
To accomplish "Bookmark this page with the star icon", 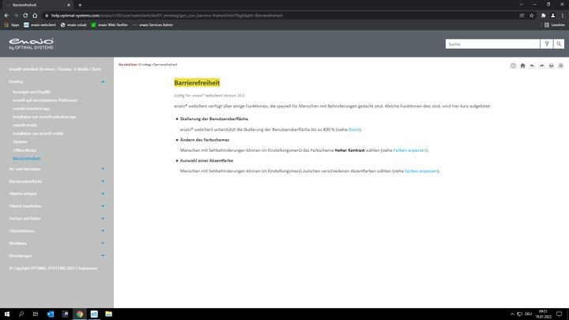I will [x=532, y=16].
